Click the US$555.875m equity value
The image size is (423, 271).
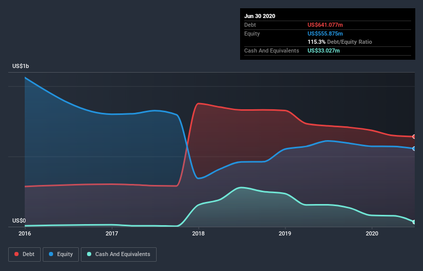point(325,33)
